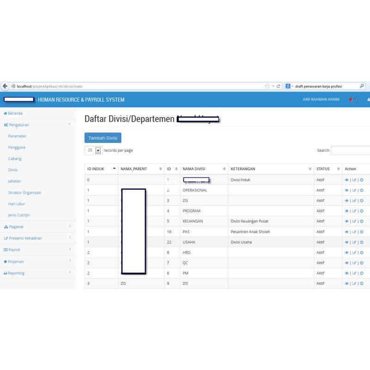The image size is (370, 370).
Task: Click the search magnifier icon in browser
Action: pos(361,86)
